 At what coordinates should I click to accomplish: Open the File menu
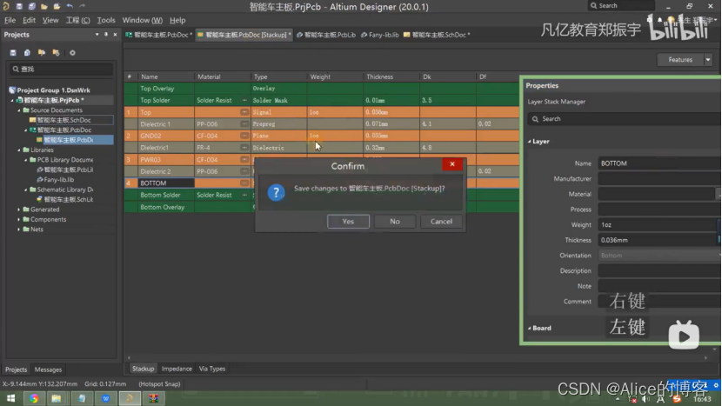[x=10, y=20]
